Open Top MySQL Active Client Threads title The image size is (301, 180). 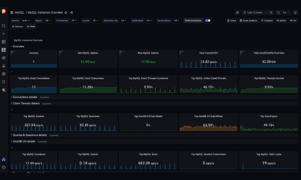[x=209, y=78]
